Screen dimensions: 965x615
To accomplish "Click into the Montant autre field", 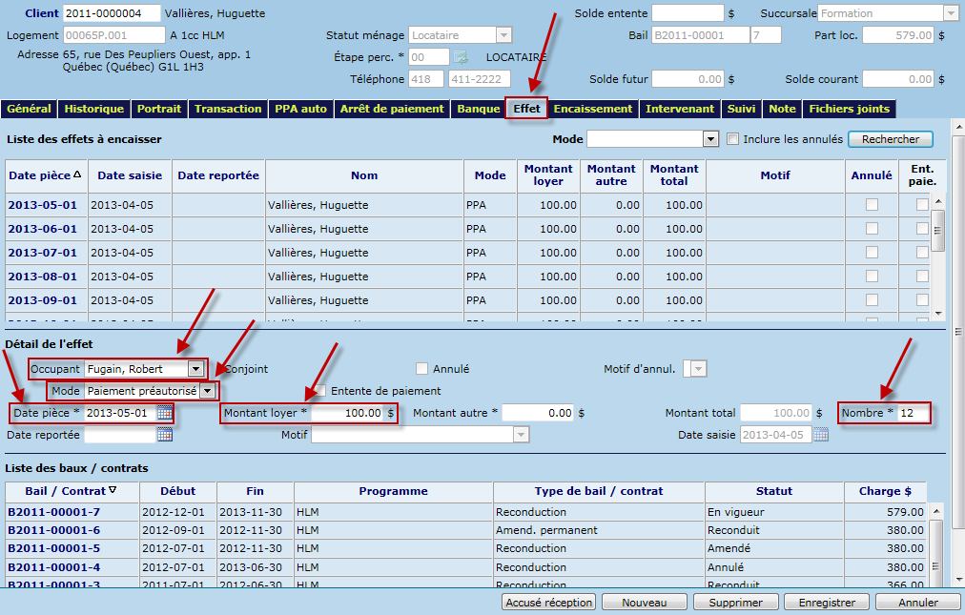I will click(x=539, y=413).
